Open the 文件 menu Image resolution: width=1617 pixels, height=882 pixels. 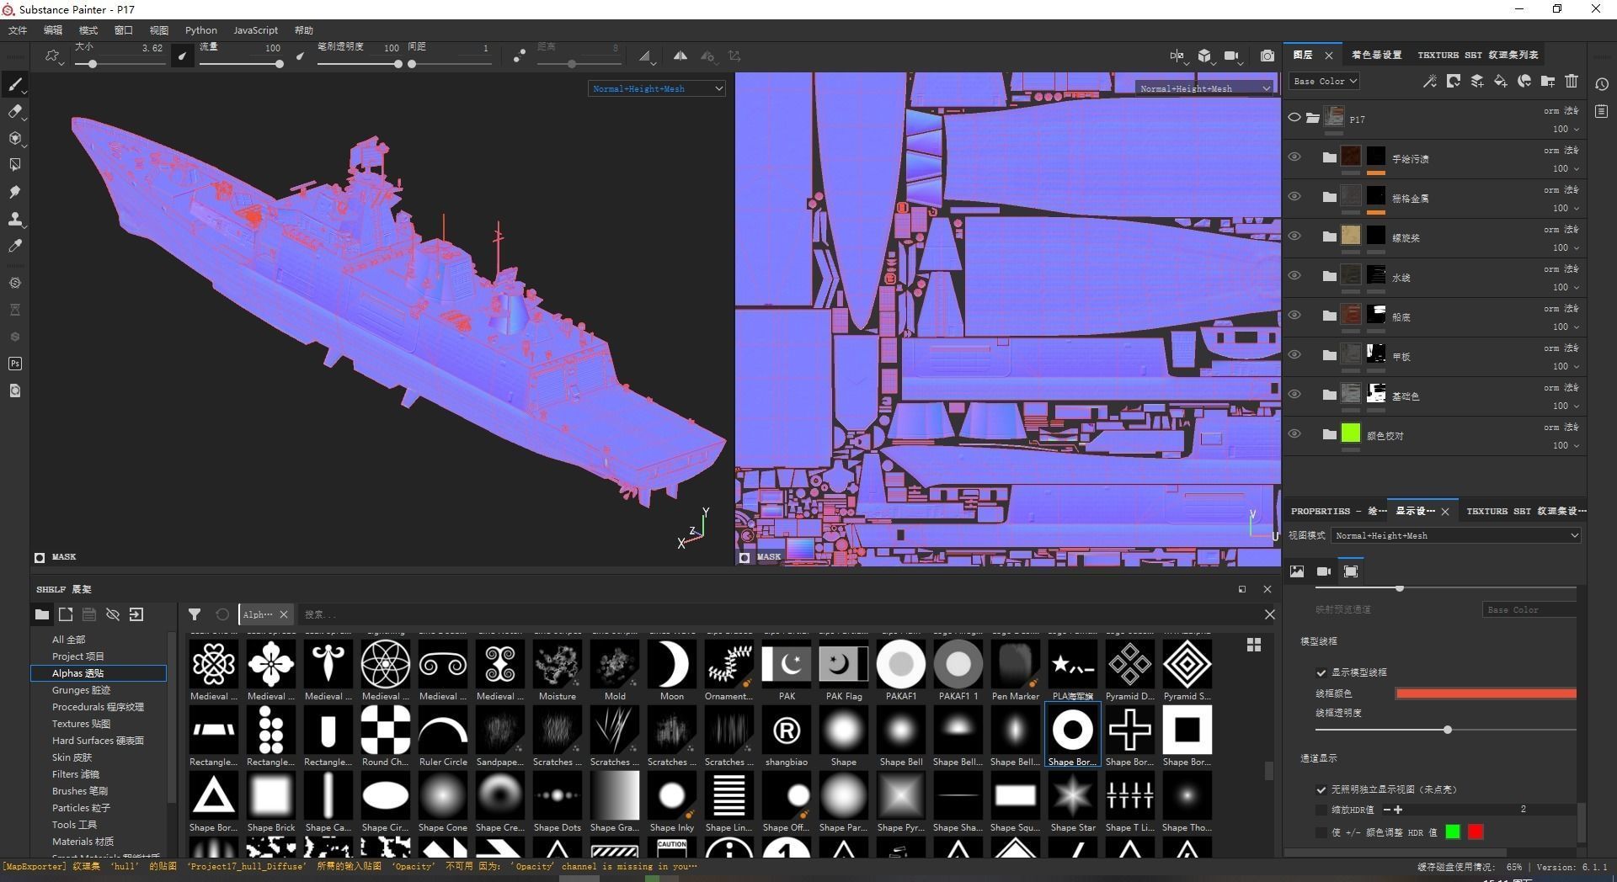[18, 30]
